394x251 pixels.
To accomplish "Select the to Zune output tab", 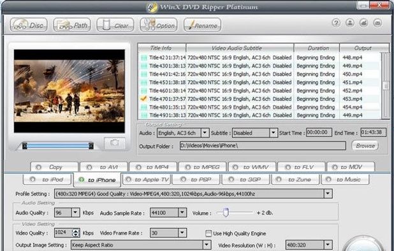I will 295,180.
